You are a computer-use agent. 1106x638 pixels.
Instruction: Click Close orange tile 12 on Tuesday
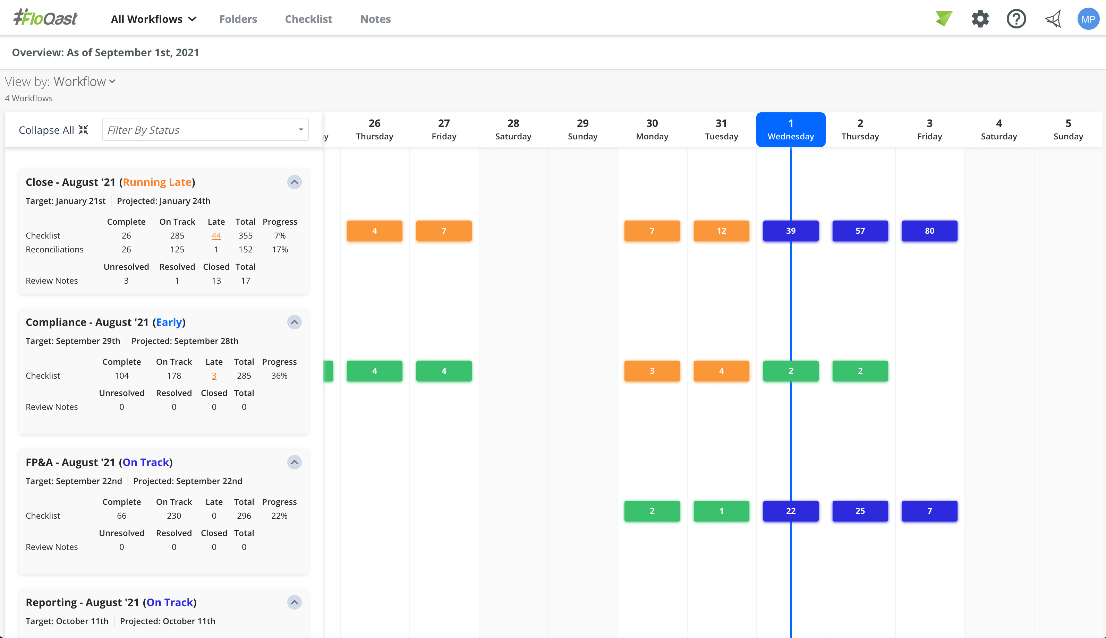click(x=722, y=231)
